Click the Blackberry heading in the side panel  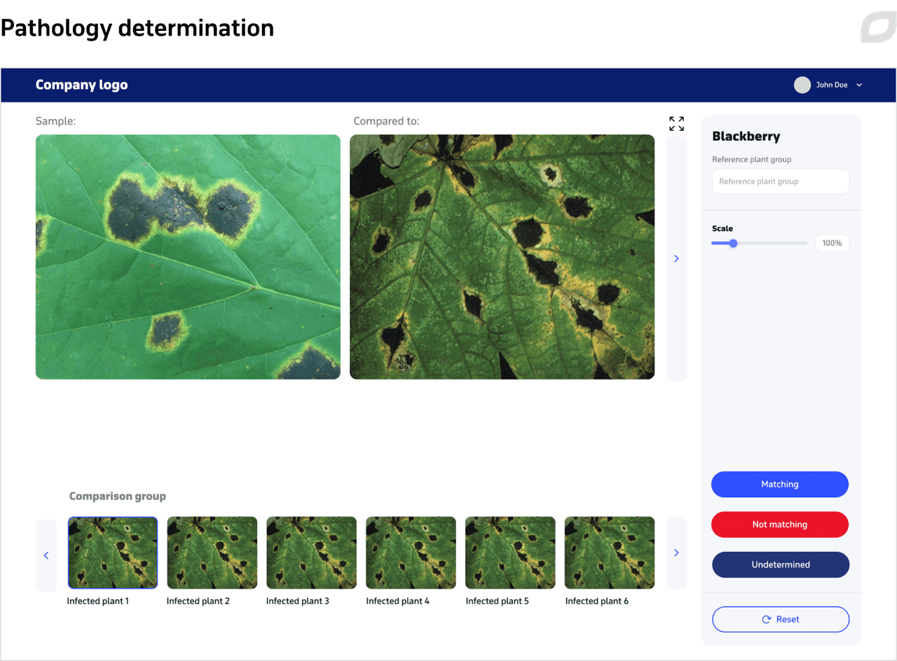pyautogui.click(x=746, y=137)
